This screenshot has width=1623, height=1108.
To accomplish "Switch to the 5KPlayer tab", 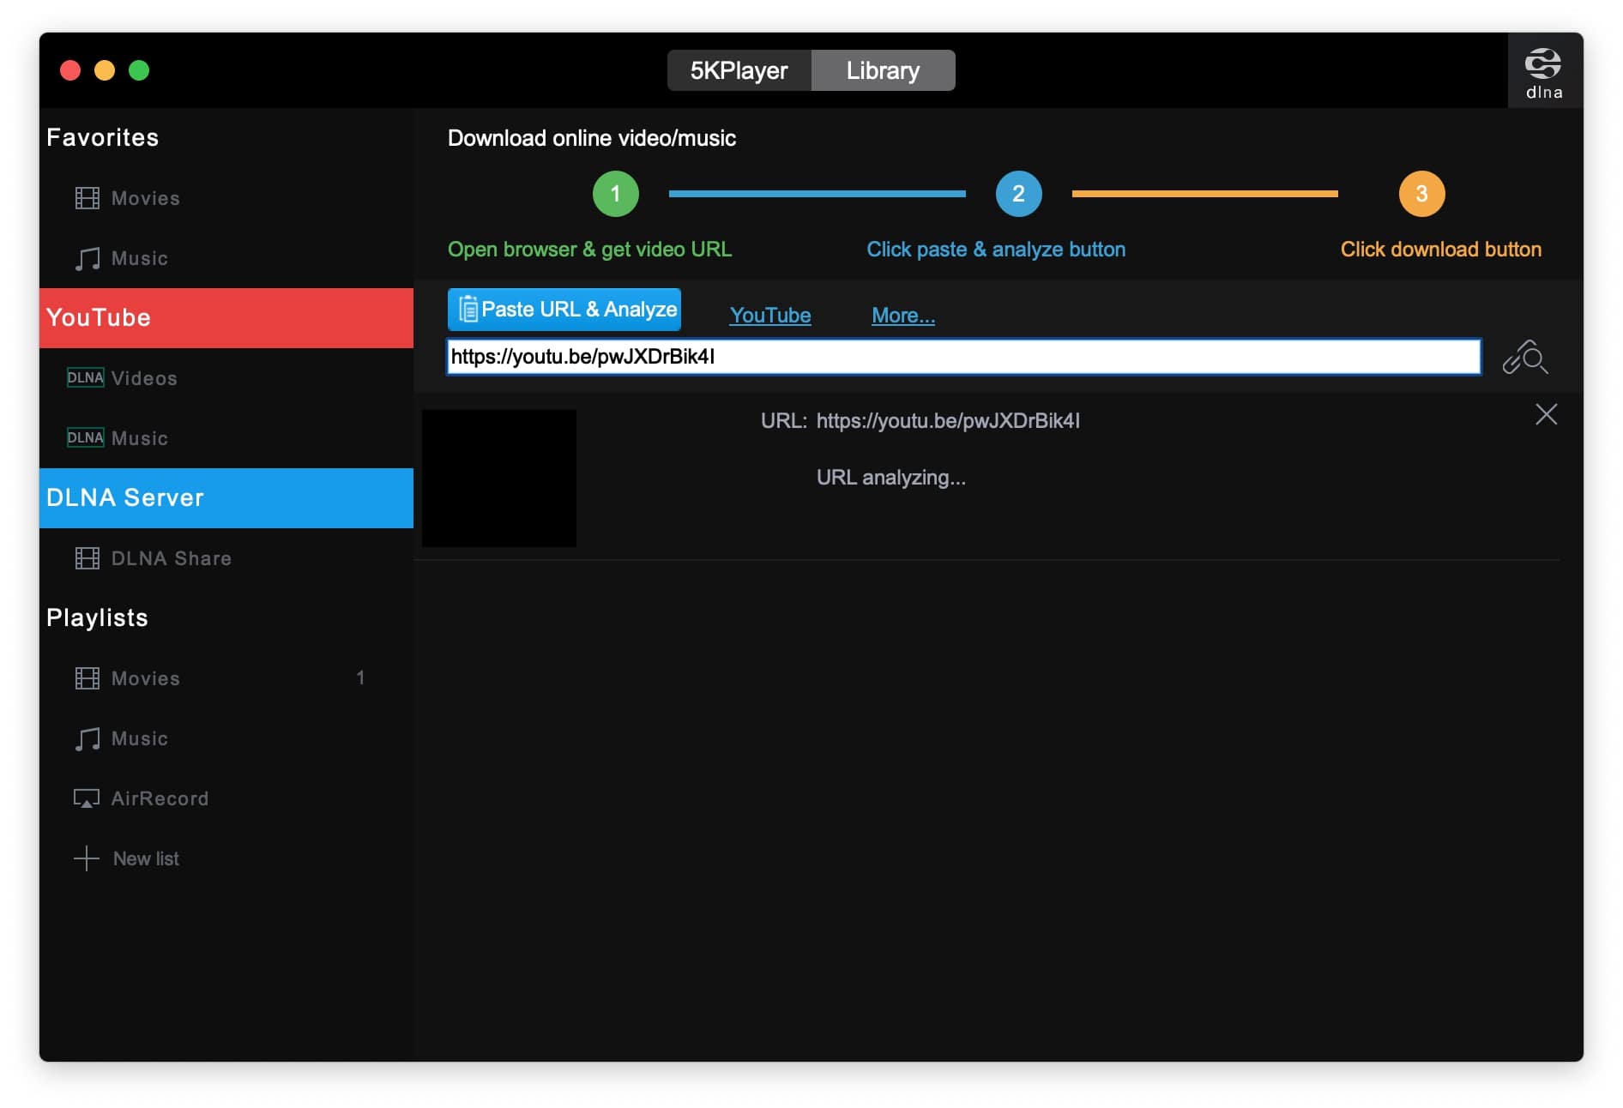I will (x=739, y=70).
